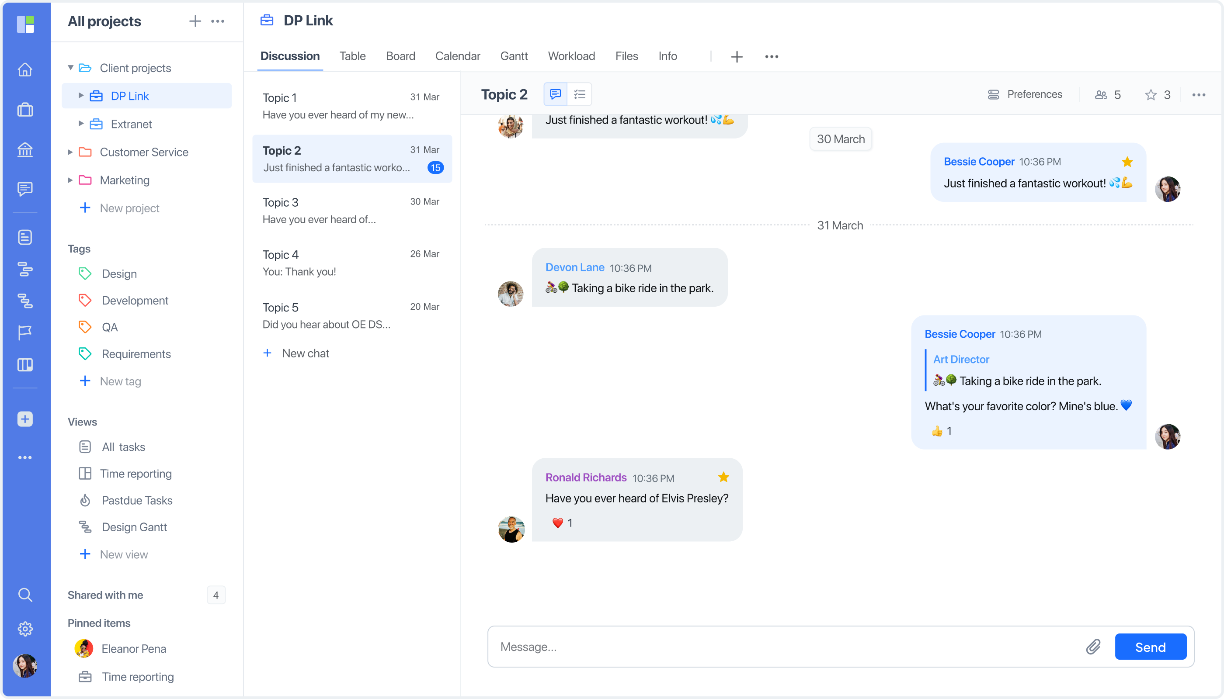Screen dimensions: 1224x699
Task: Click the heart reaction on Ronald's message
Action: pos(562,523)
